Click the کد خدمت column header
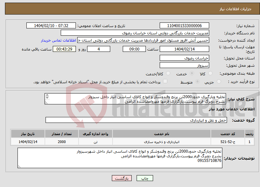 pos(228,134)
